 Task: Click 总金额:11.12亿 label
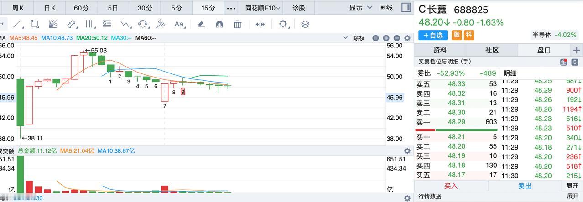(x=37, y=150)
